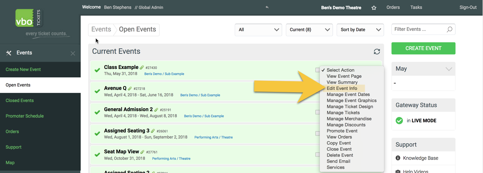Screen dimensions: 483x173
Task: Tick the checkbox on Assigned Seating 3 row
Action: point(317,133)
